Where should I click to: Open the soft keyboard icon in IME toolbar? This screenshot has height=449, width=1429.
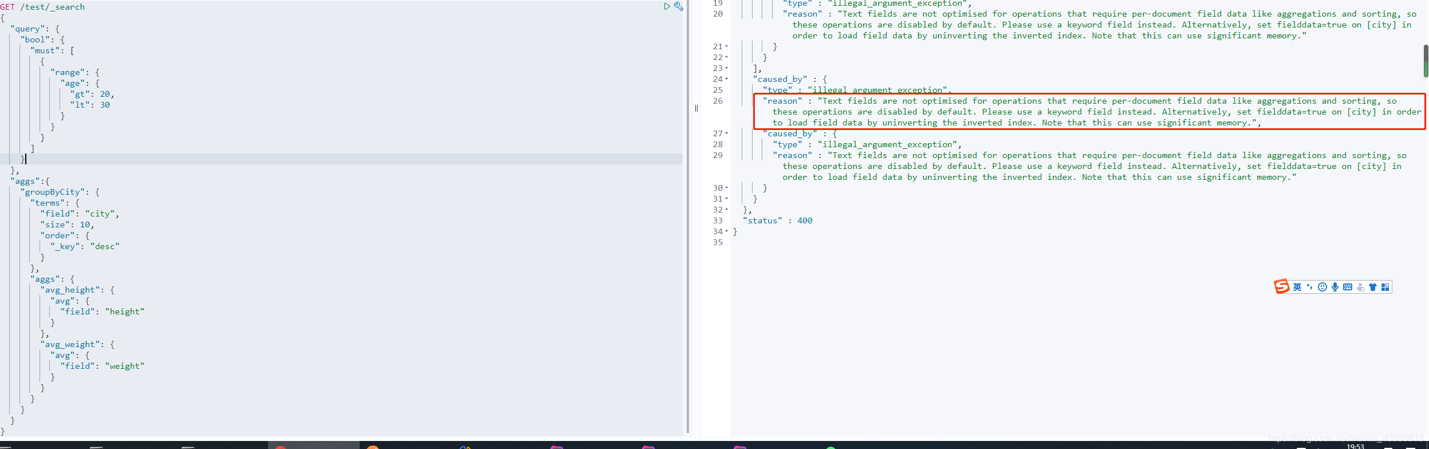click(1348, 287)
